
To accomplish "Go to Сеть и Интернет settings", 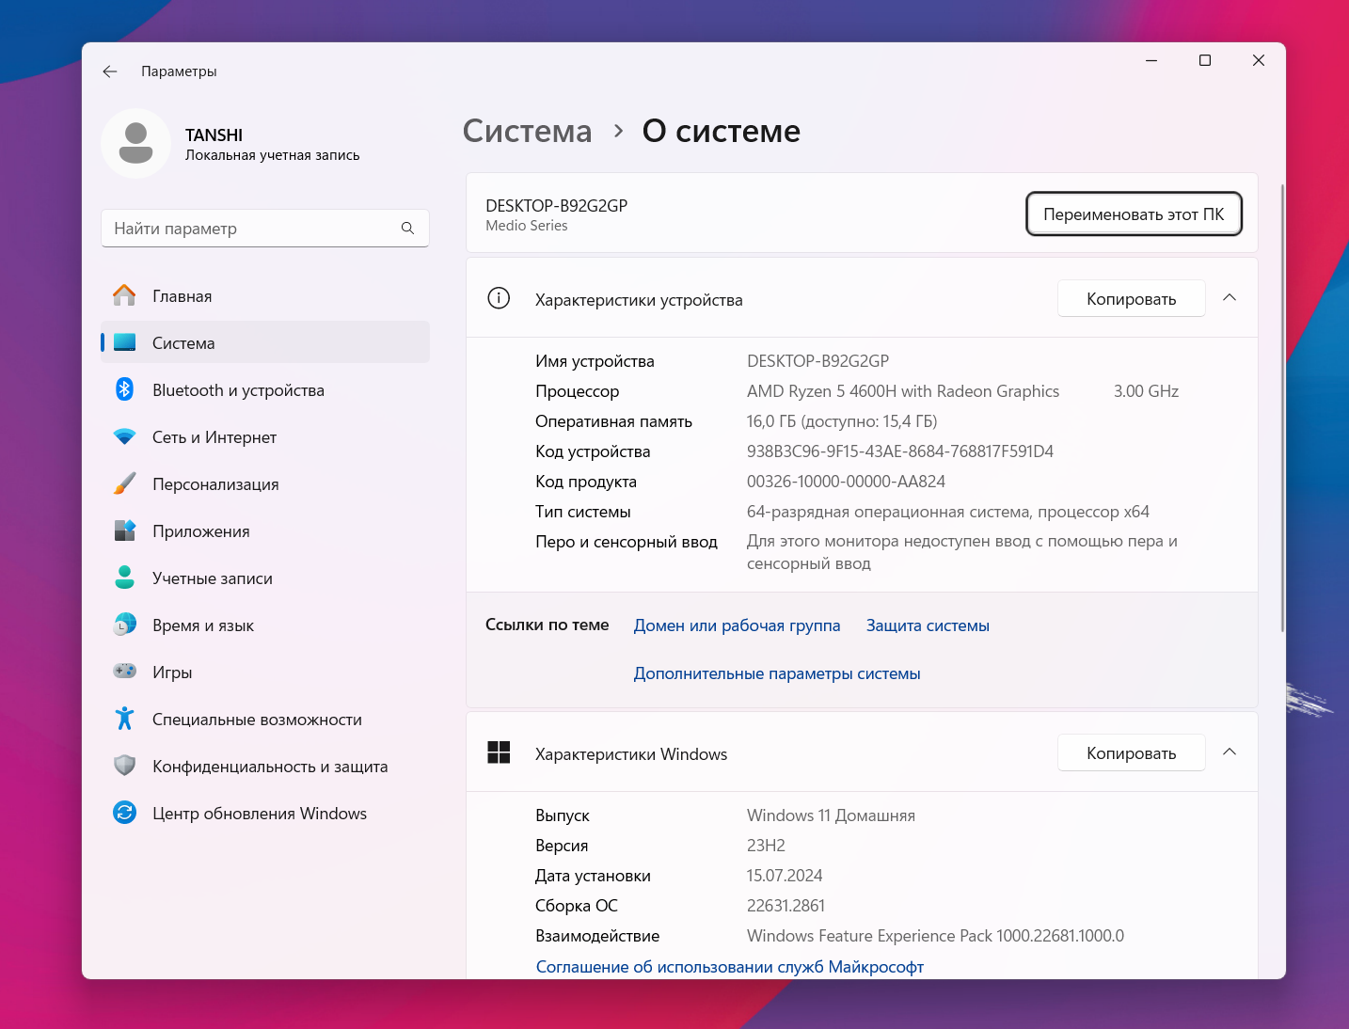I will tap(265, 436).
